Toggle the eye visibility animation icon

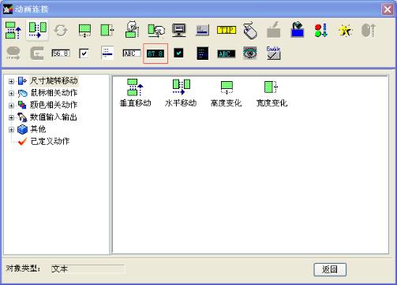coord(249,54)
